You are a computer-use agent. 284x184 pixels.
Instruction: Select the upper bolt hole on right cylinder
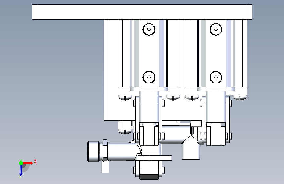click(216, 29)
